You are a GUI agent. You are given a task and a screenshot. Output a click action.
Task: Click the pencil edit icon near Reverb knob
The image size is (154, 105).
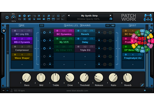(142, 85)
